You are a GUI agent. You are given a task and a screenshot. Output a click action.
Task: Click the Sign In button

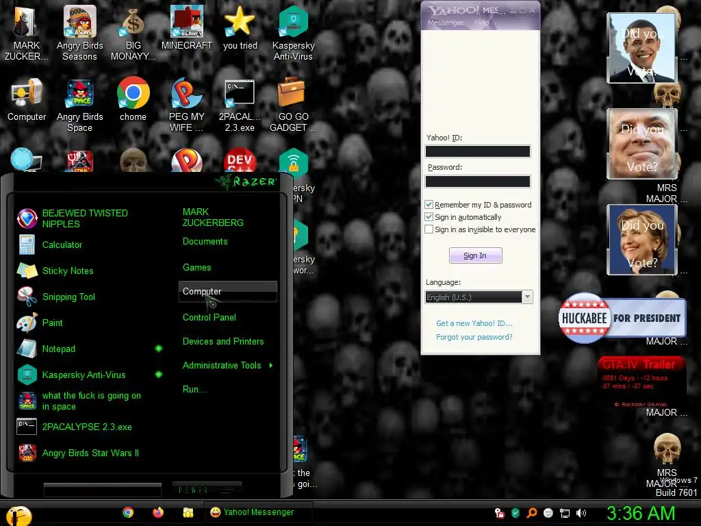[475, 255]
